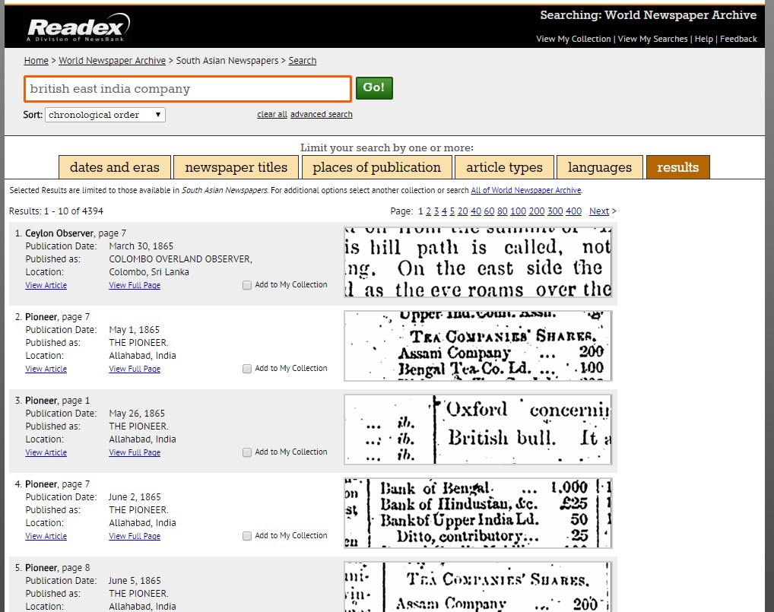Open the languages tab

[x=599, y=167]
